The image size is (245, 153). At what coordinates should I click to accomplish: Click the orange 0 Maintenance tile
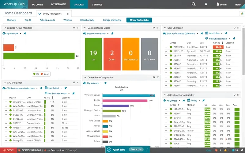(x=131, y=54)
